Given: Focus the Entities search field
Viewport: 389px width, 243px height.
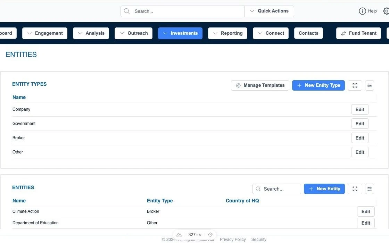Looking at the screenshot, I should click(x=276, y=189).
